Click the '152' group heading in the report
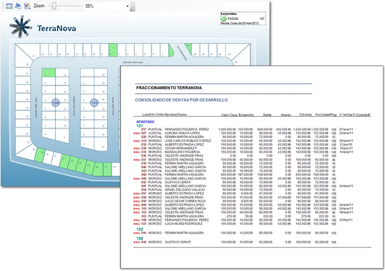 pyautogui.click(x=140, y=229)
